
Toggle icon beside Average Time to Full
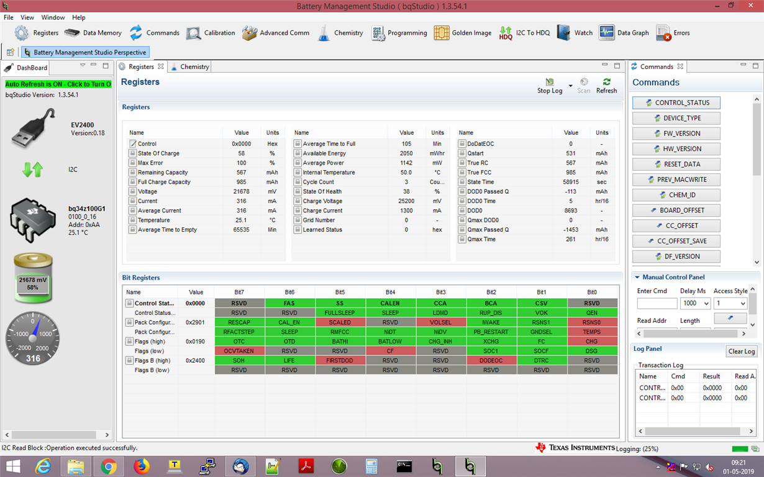click(x=298, y=143)
